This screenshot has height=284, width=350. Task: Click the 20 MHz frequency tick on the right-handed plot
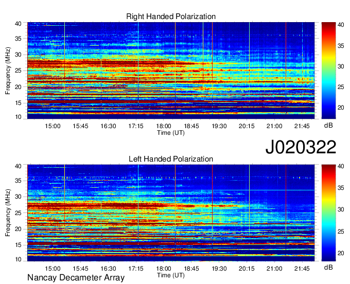pyautogui.click(x=18, y=87)
